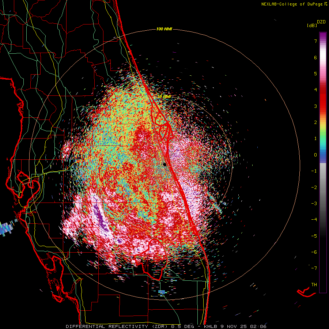Click the 0 dB scale value
This screenshot has width=329, height=329.
click(315, 155)
